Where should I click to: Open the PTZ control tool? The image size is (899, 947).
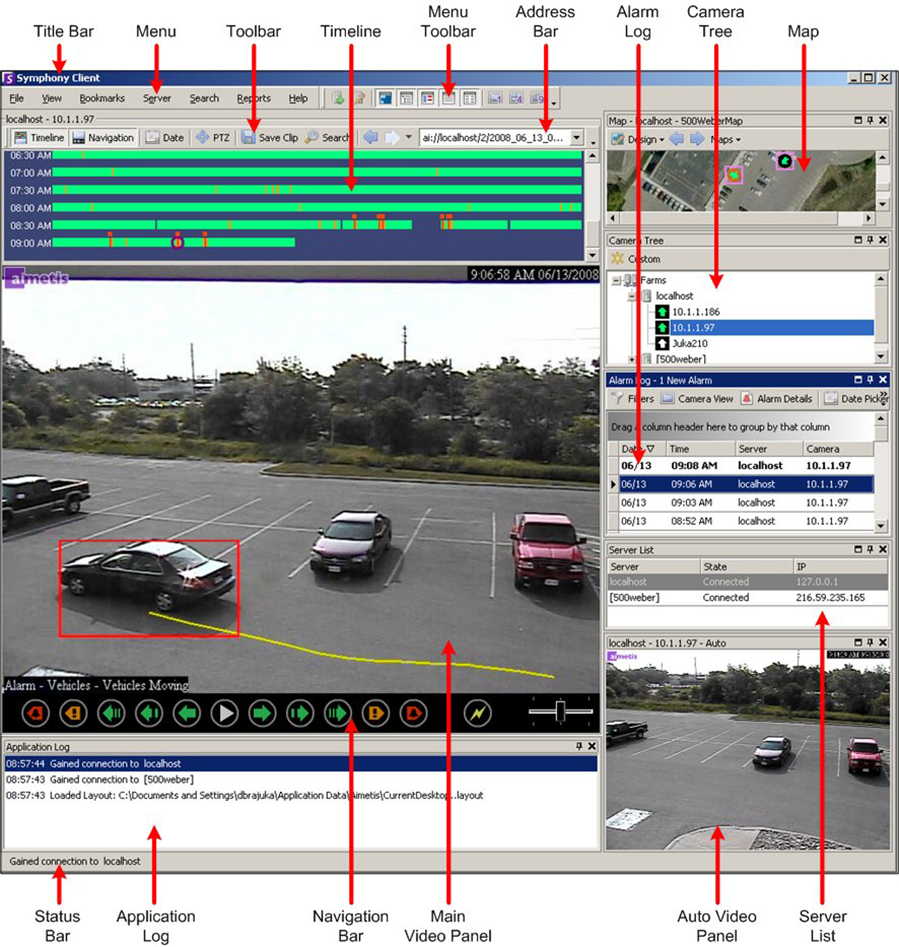pyautogui.click(x=213, y=138)
